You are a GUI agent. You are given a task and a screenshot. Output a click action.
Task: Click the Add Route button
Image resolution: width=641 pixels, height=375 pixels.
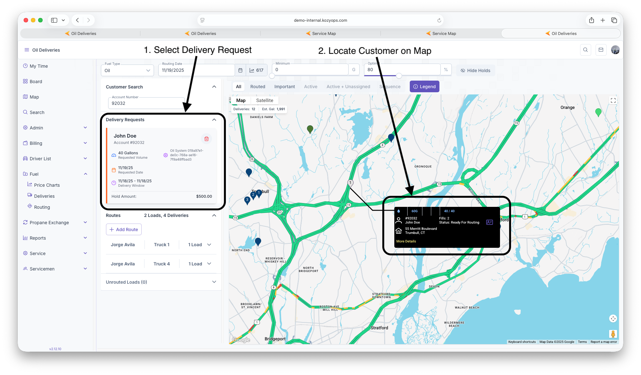click(124, 230)
